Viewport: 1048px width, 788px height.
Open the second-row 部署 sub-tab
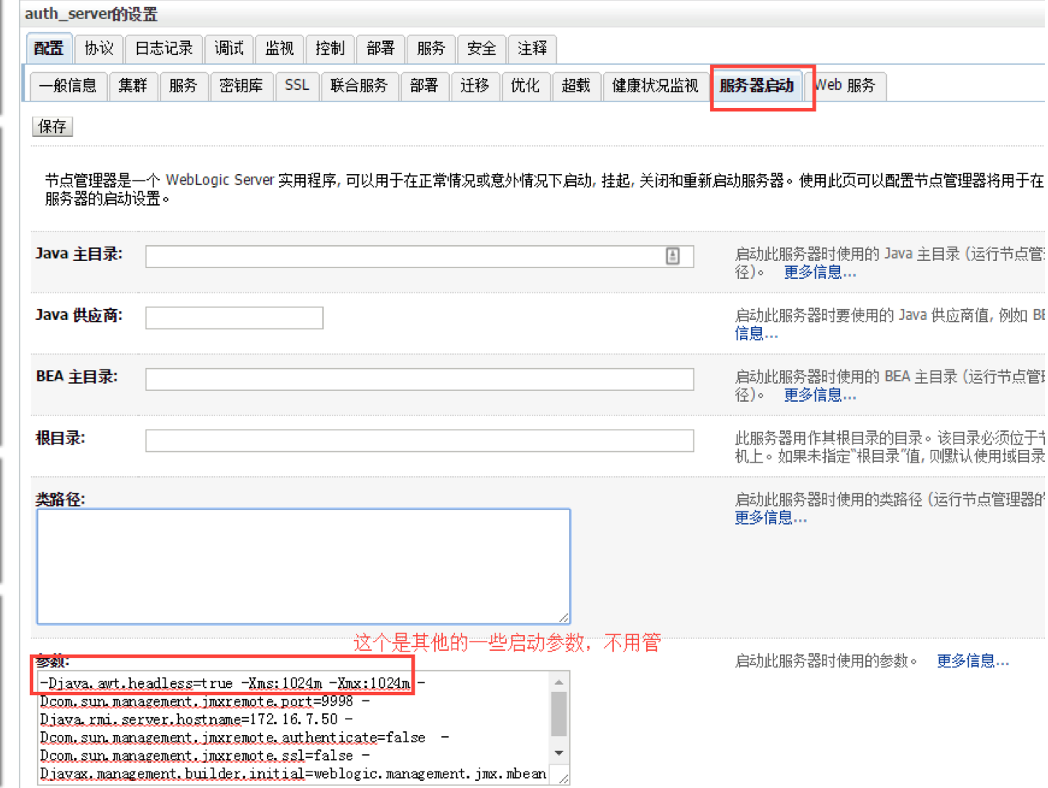coord(424,86)
